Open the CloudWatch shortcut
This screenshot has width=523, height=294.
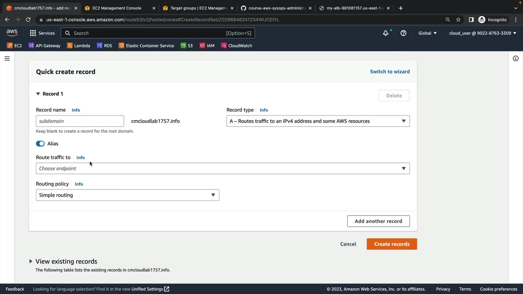tap(236, 46)
